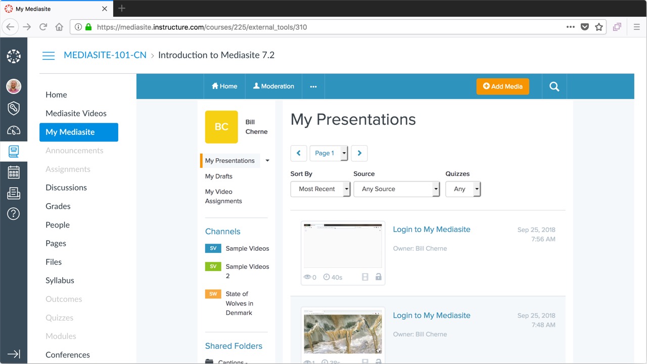Open Home course nav item

pos(56,95)
